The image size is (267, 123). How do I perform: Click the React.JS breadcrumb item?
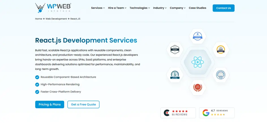(x=75, y=19)
